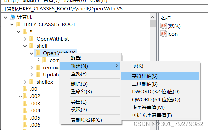Select the .001 tree label
208x130 pixels.
(x=35, y=89)
